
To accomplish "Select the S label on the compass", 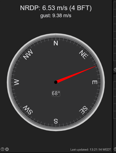I will [x=56, y=121].
